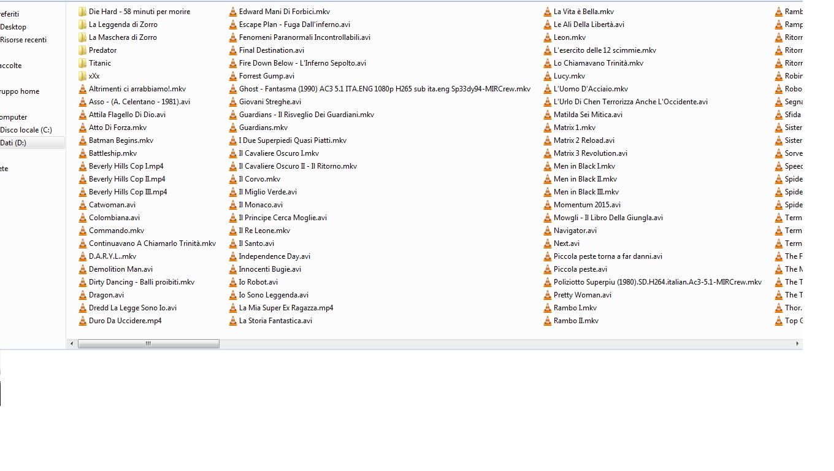
Task: Select Il Cavaliere Oscuro II - Il Ritorno.mkv
Action: (x=298, y=166)
